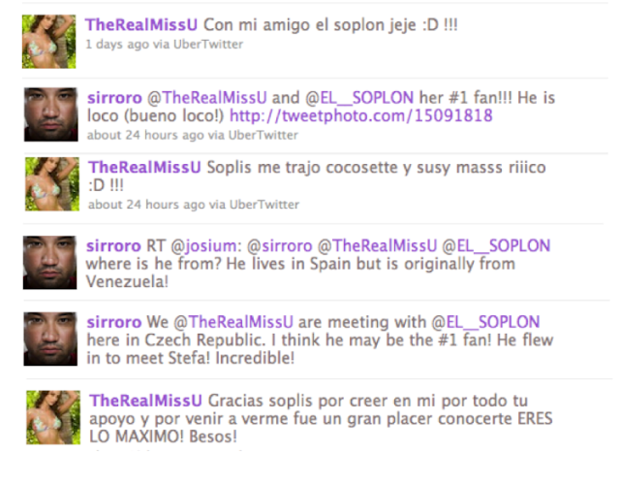The height and width of the screenshot is (485, 620).
Task: Open TheRealMissU avatar on cocosette tweet
Action: 52,184
